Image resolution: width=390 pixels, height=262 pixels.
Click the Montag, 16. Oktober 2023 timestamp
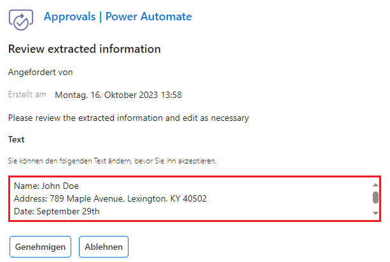[118, 95]
